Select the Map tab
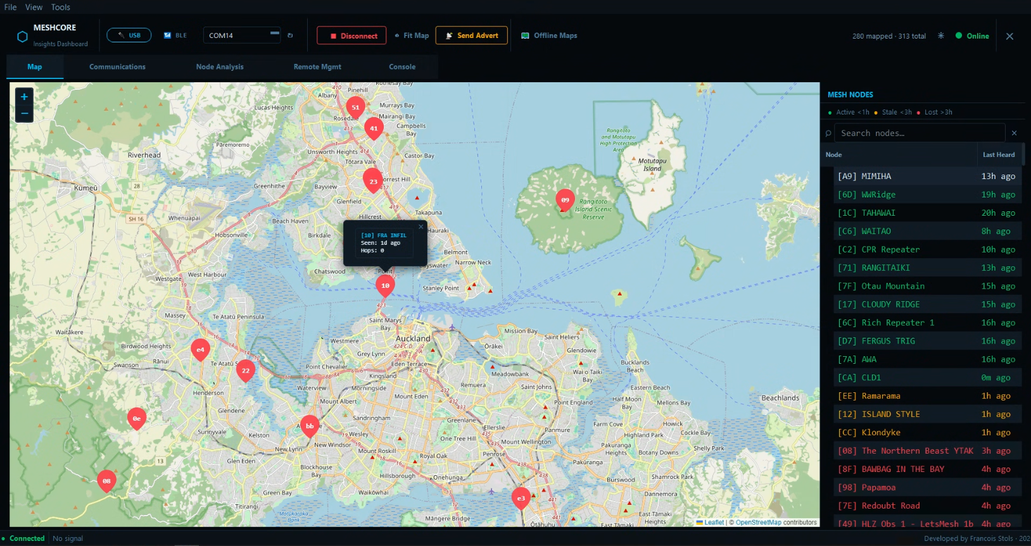The height and width of the screenshot is (546, 1031). click(35, 66)
